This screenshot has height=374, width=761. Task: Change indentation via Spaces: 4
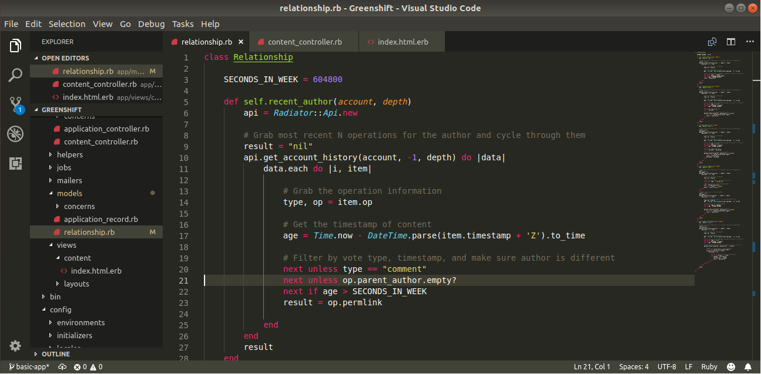(634, 367)
